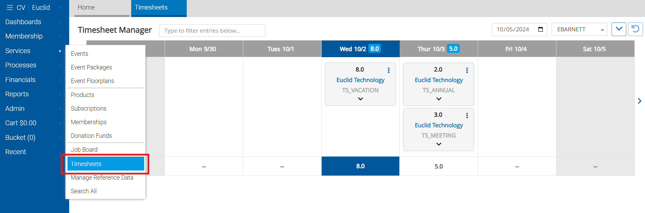Click the three-dot menu on TS_VACATION card
This screenshot has height=213, width=645.
click(388, 70)
